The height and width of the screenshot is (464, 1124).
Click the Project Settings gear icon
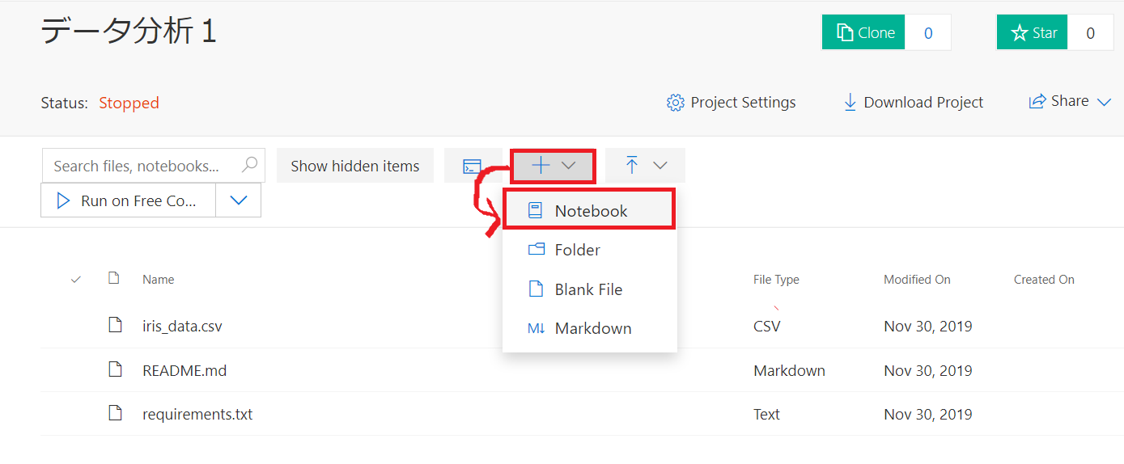point(675,103)
